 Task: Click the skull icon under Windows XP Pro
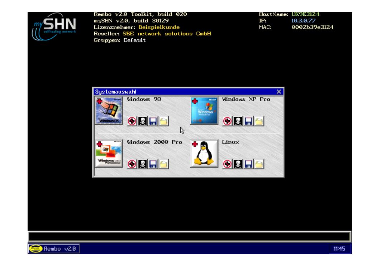tap(238, 121)
